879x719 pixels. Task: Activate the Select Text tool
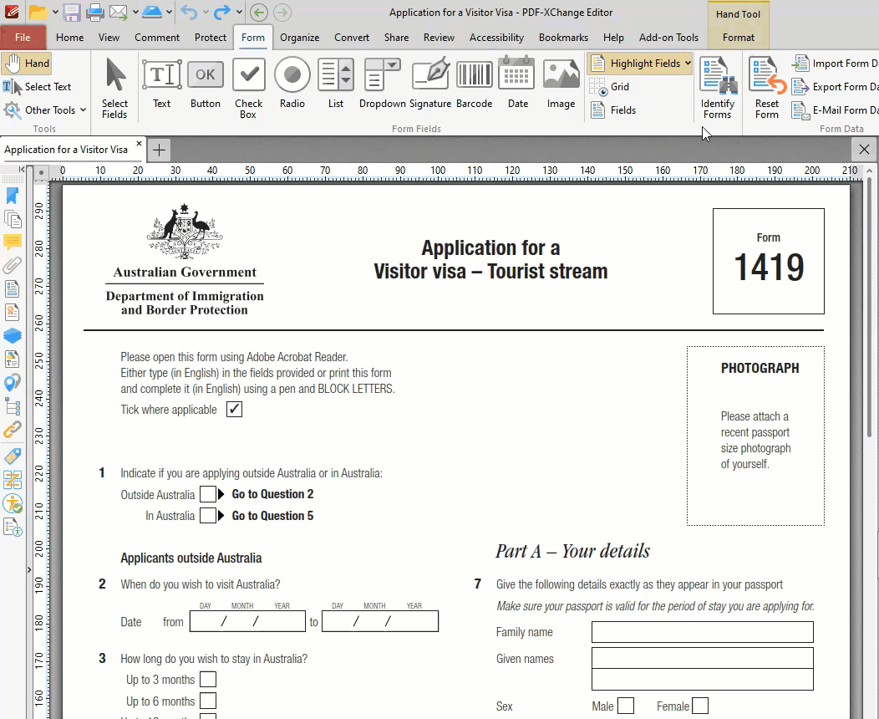[x=38, y=87]
